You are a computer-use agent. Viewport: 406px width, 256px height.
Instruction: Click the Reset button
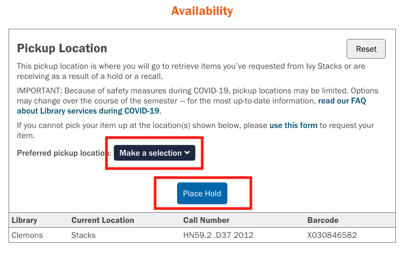[366, 49]
